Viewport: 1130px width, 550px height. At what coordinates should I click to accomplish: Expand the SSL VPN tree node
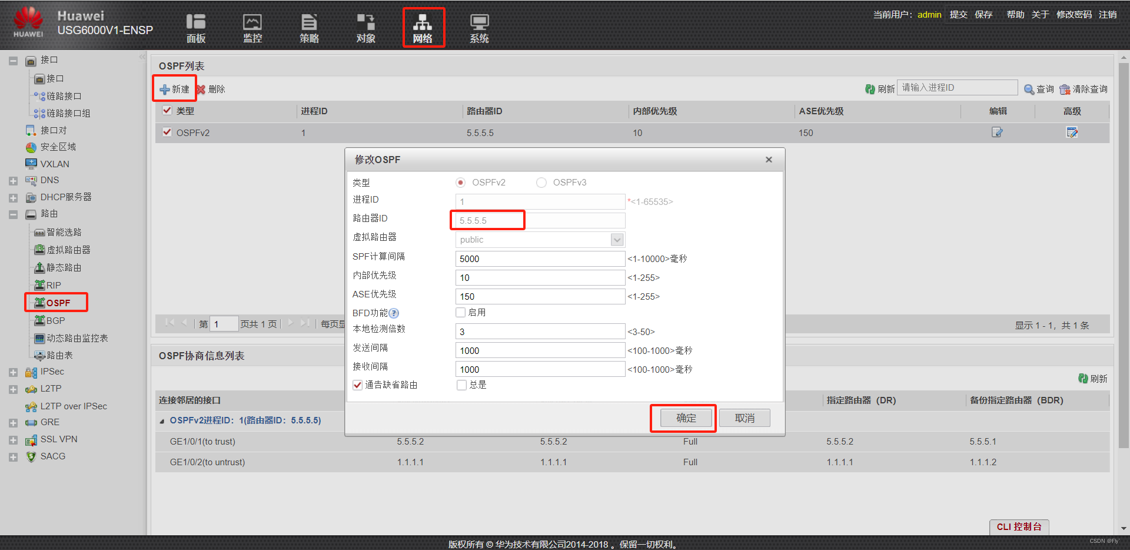(13, 440)
